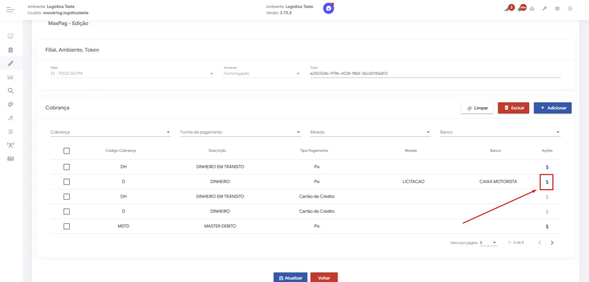The image size is (589, 282).
Task: Open the Ambiente Homologação dropdown
Action: (x=262, y=73)
